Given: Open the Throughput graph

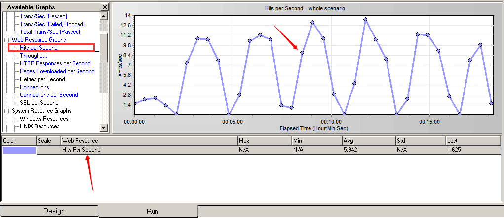Looking at the screenshot, I should (x=34, y=56).
